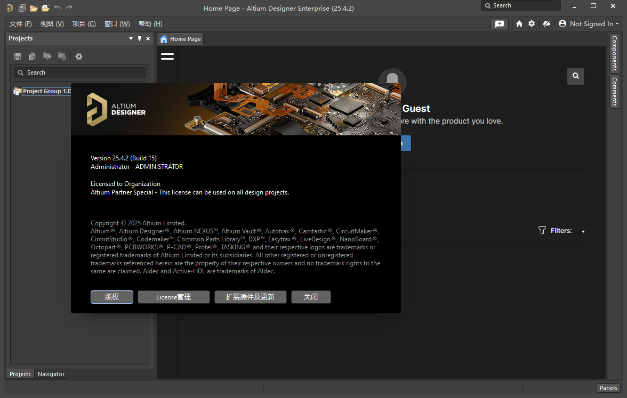Screen dimensions: 627x398
Task: Click Open Project icon in title bar
Action: [46, 7]
